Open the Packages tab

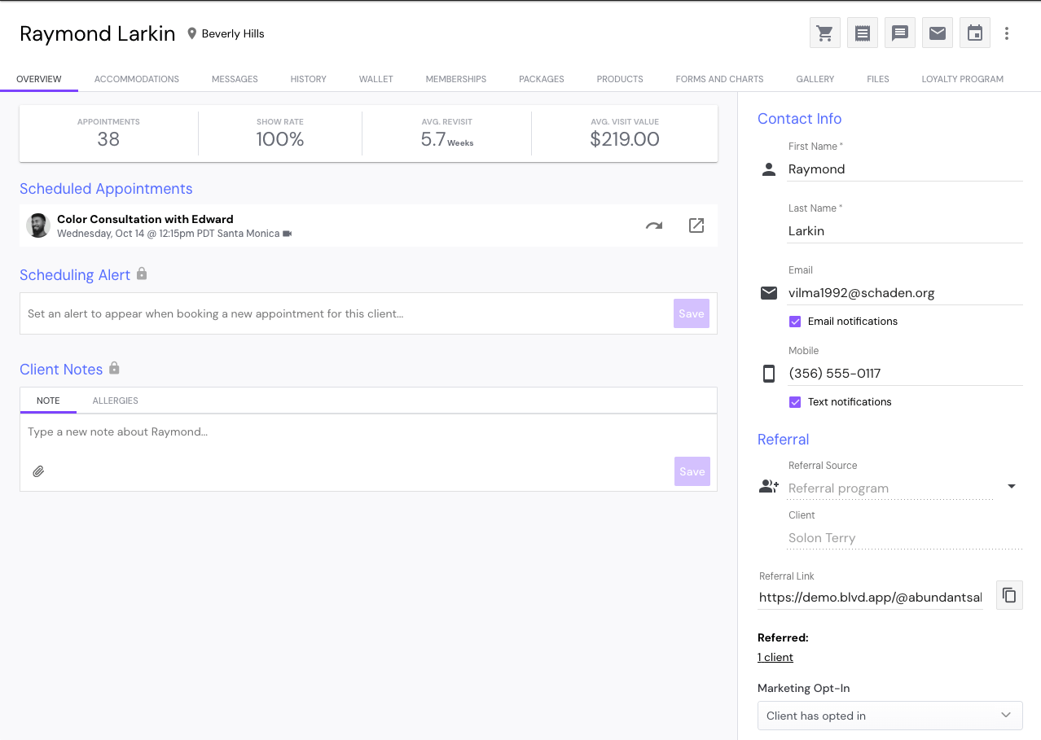[542, 79]
